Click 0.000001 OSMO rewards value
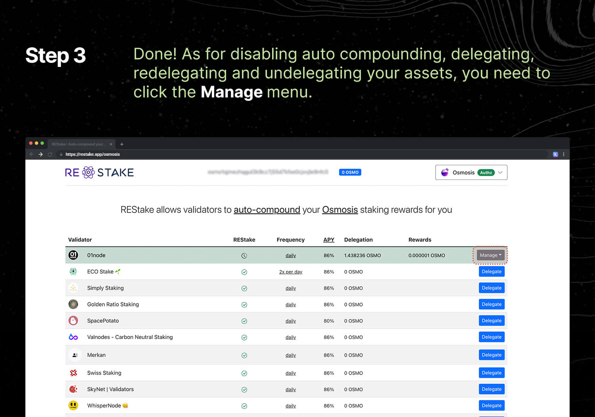This screenshot has height=417, width=595. 427,256
